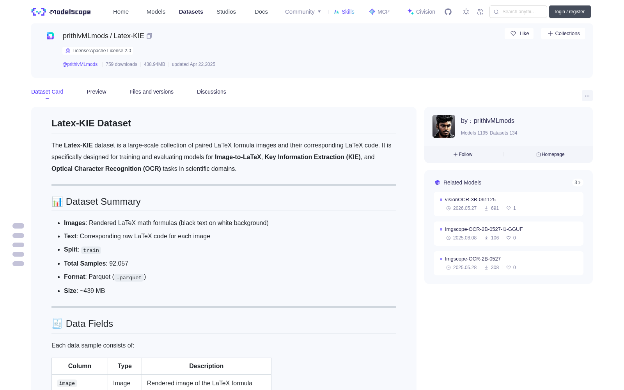Click the license badge icon

point(68,51)
